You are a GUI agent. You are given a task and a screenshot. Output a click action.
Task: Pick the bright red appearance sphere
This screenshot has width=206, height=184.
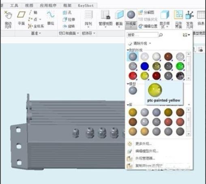tap(133, 76)
